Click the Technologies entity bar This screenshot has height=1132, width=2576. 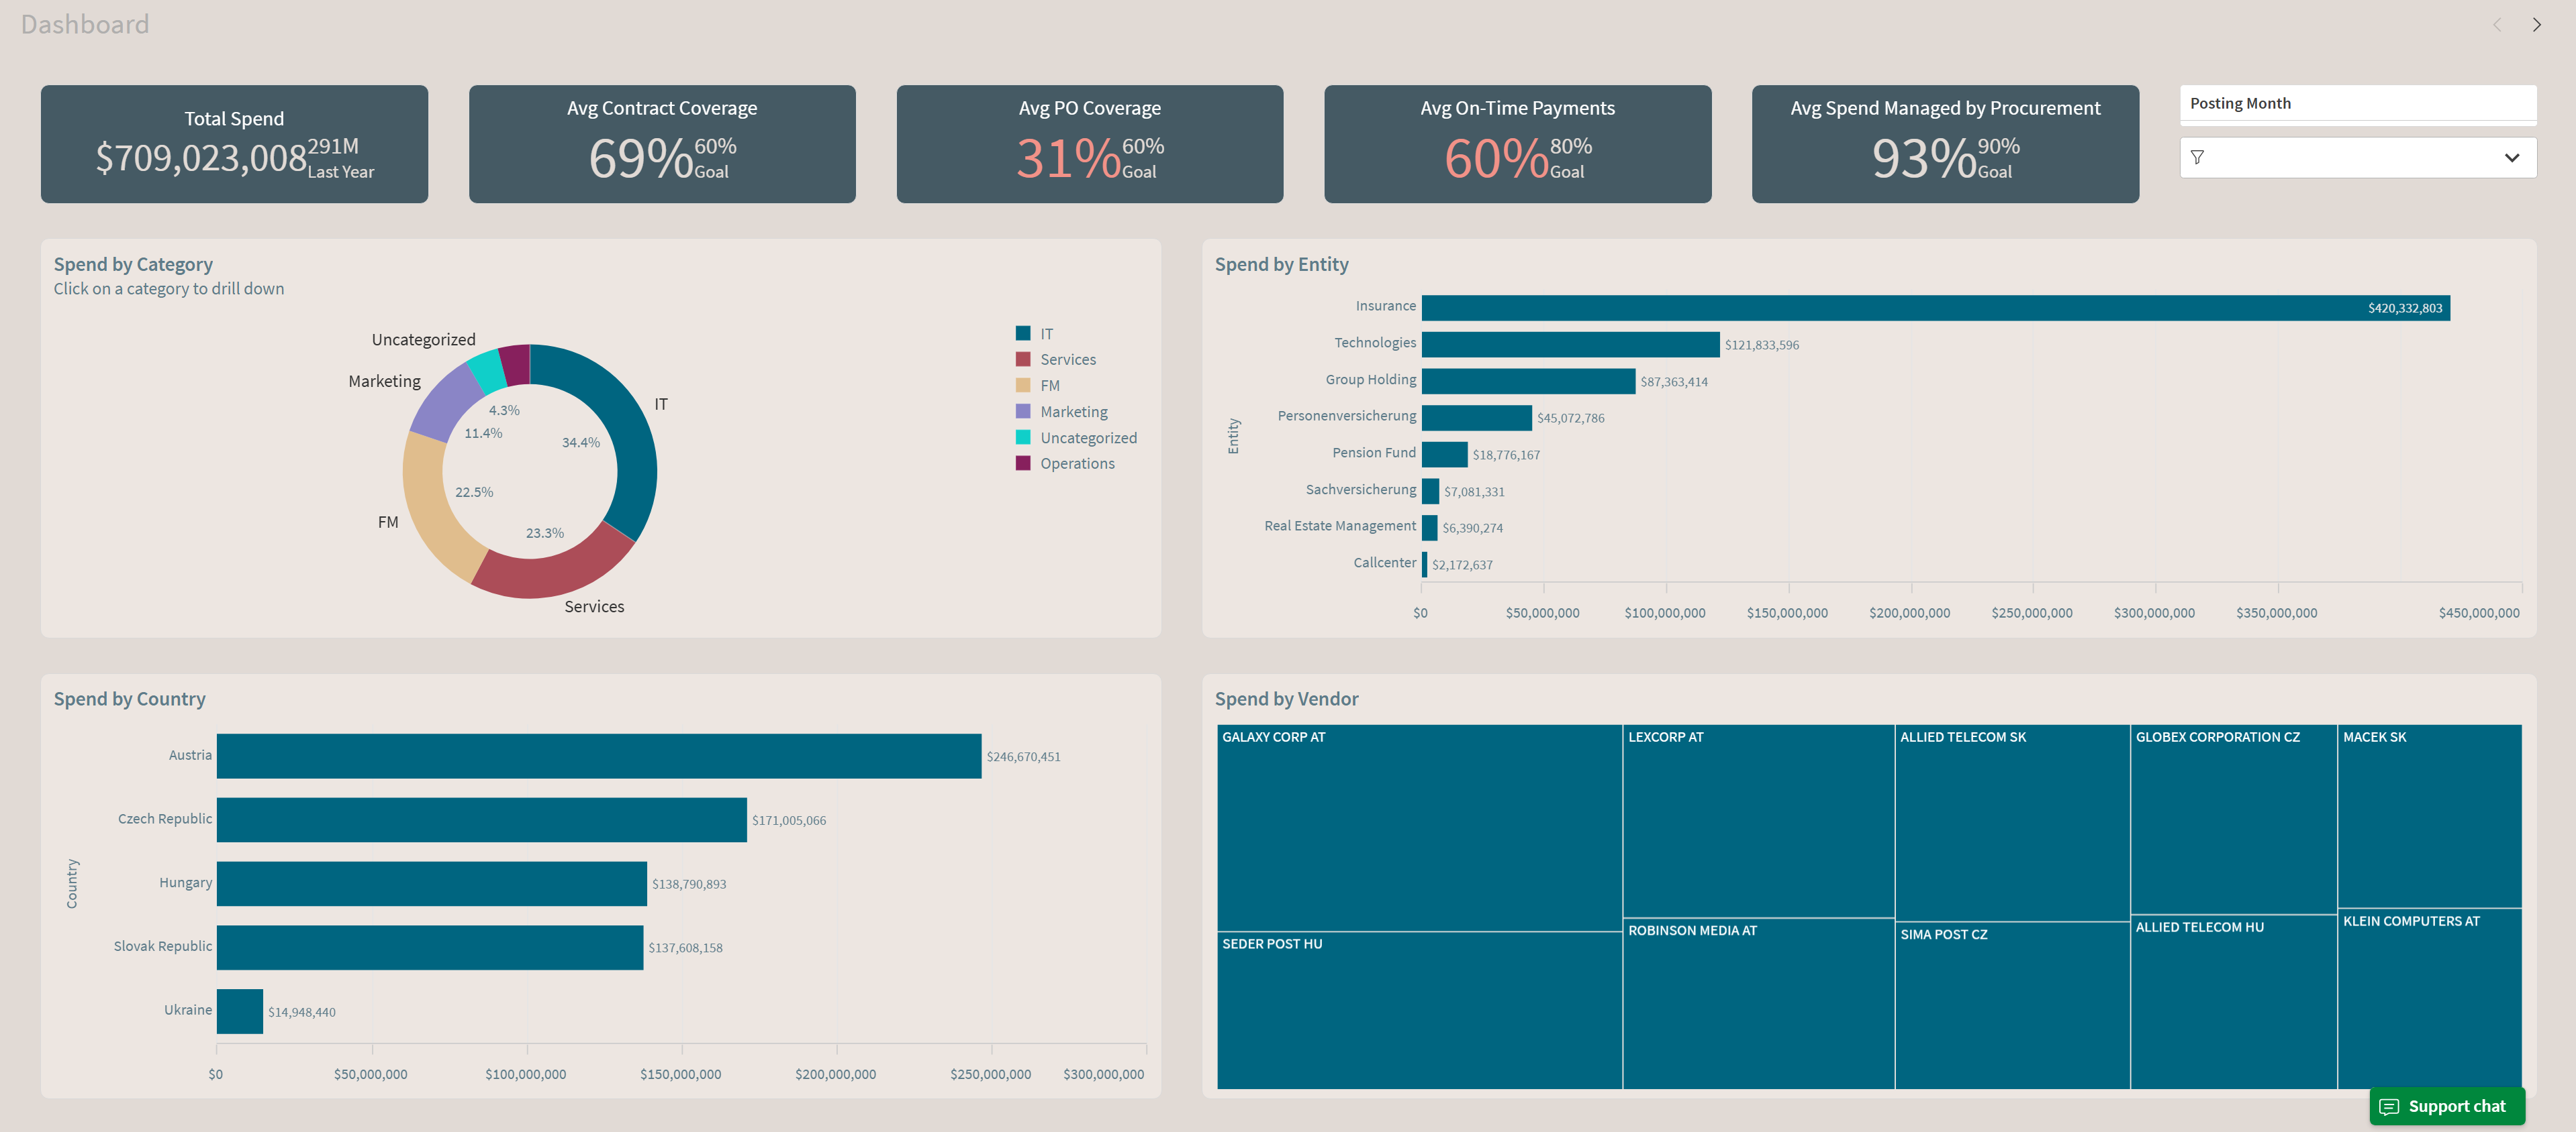tap(1570, 345)
